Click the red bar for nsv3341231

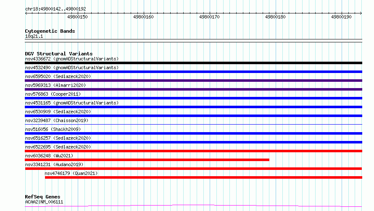click(x=193, y=169)
